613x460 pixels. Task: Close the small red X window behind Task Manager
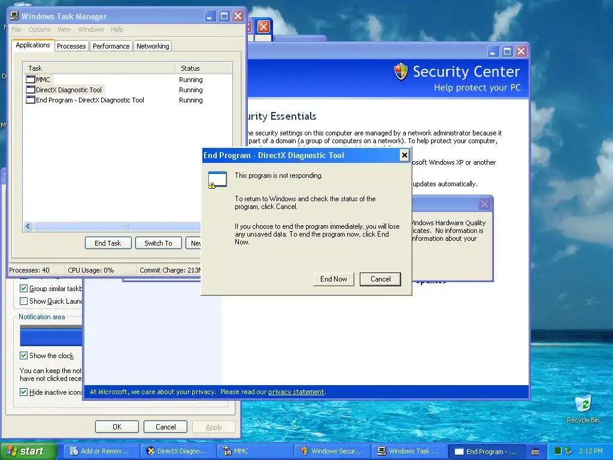(263, 26)
